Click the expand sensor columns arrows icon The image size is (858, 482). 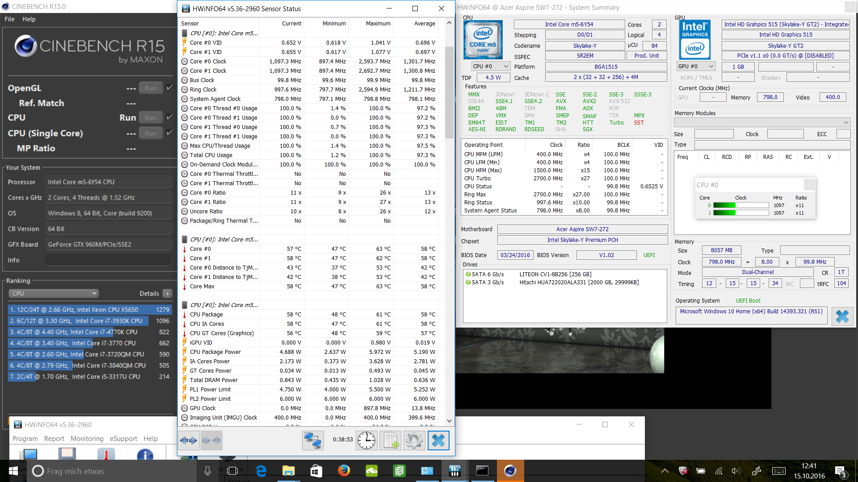[x=188, y=440]
